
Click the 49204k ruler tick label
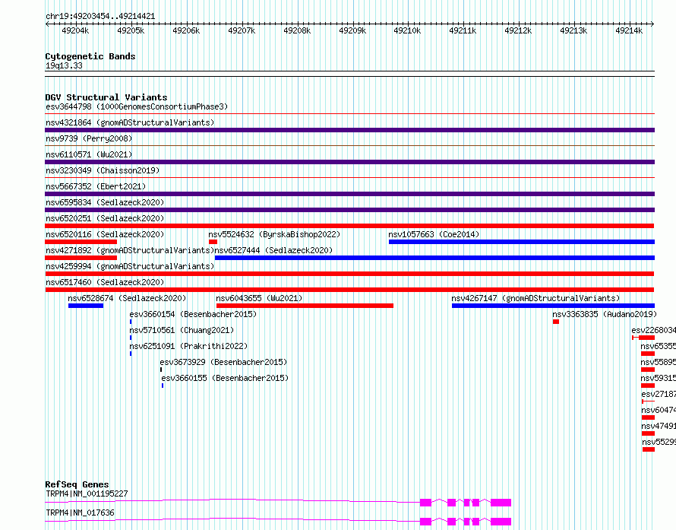[75, 30]
